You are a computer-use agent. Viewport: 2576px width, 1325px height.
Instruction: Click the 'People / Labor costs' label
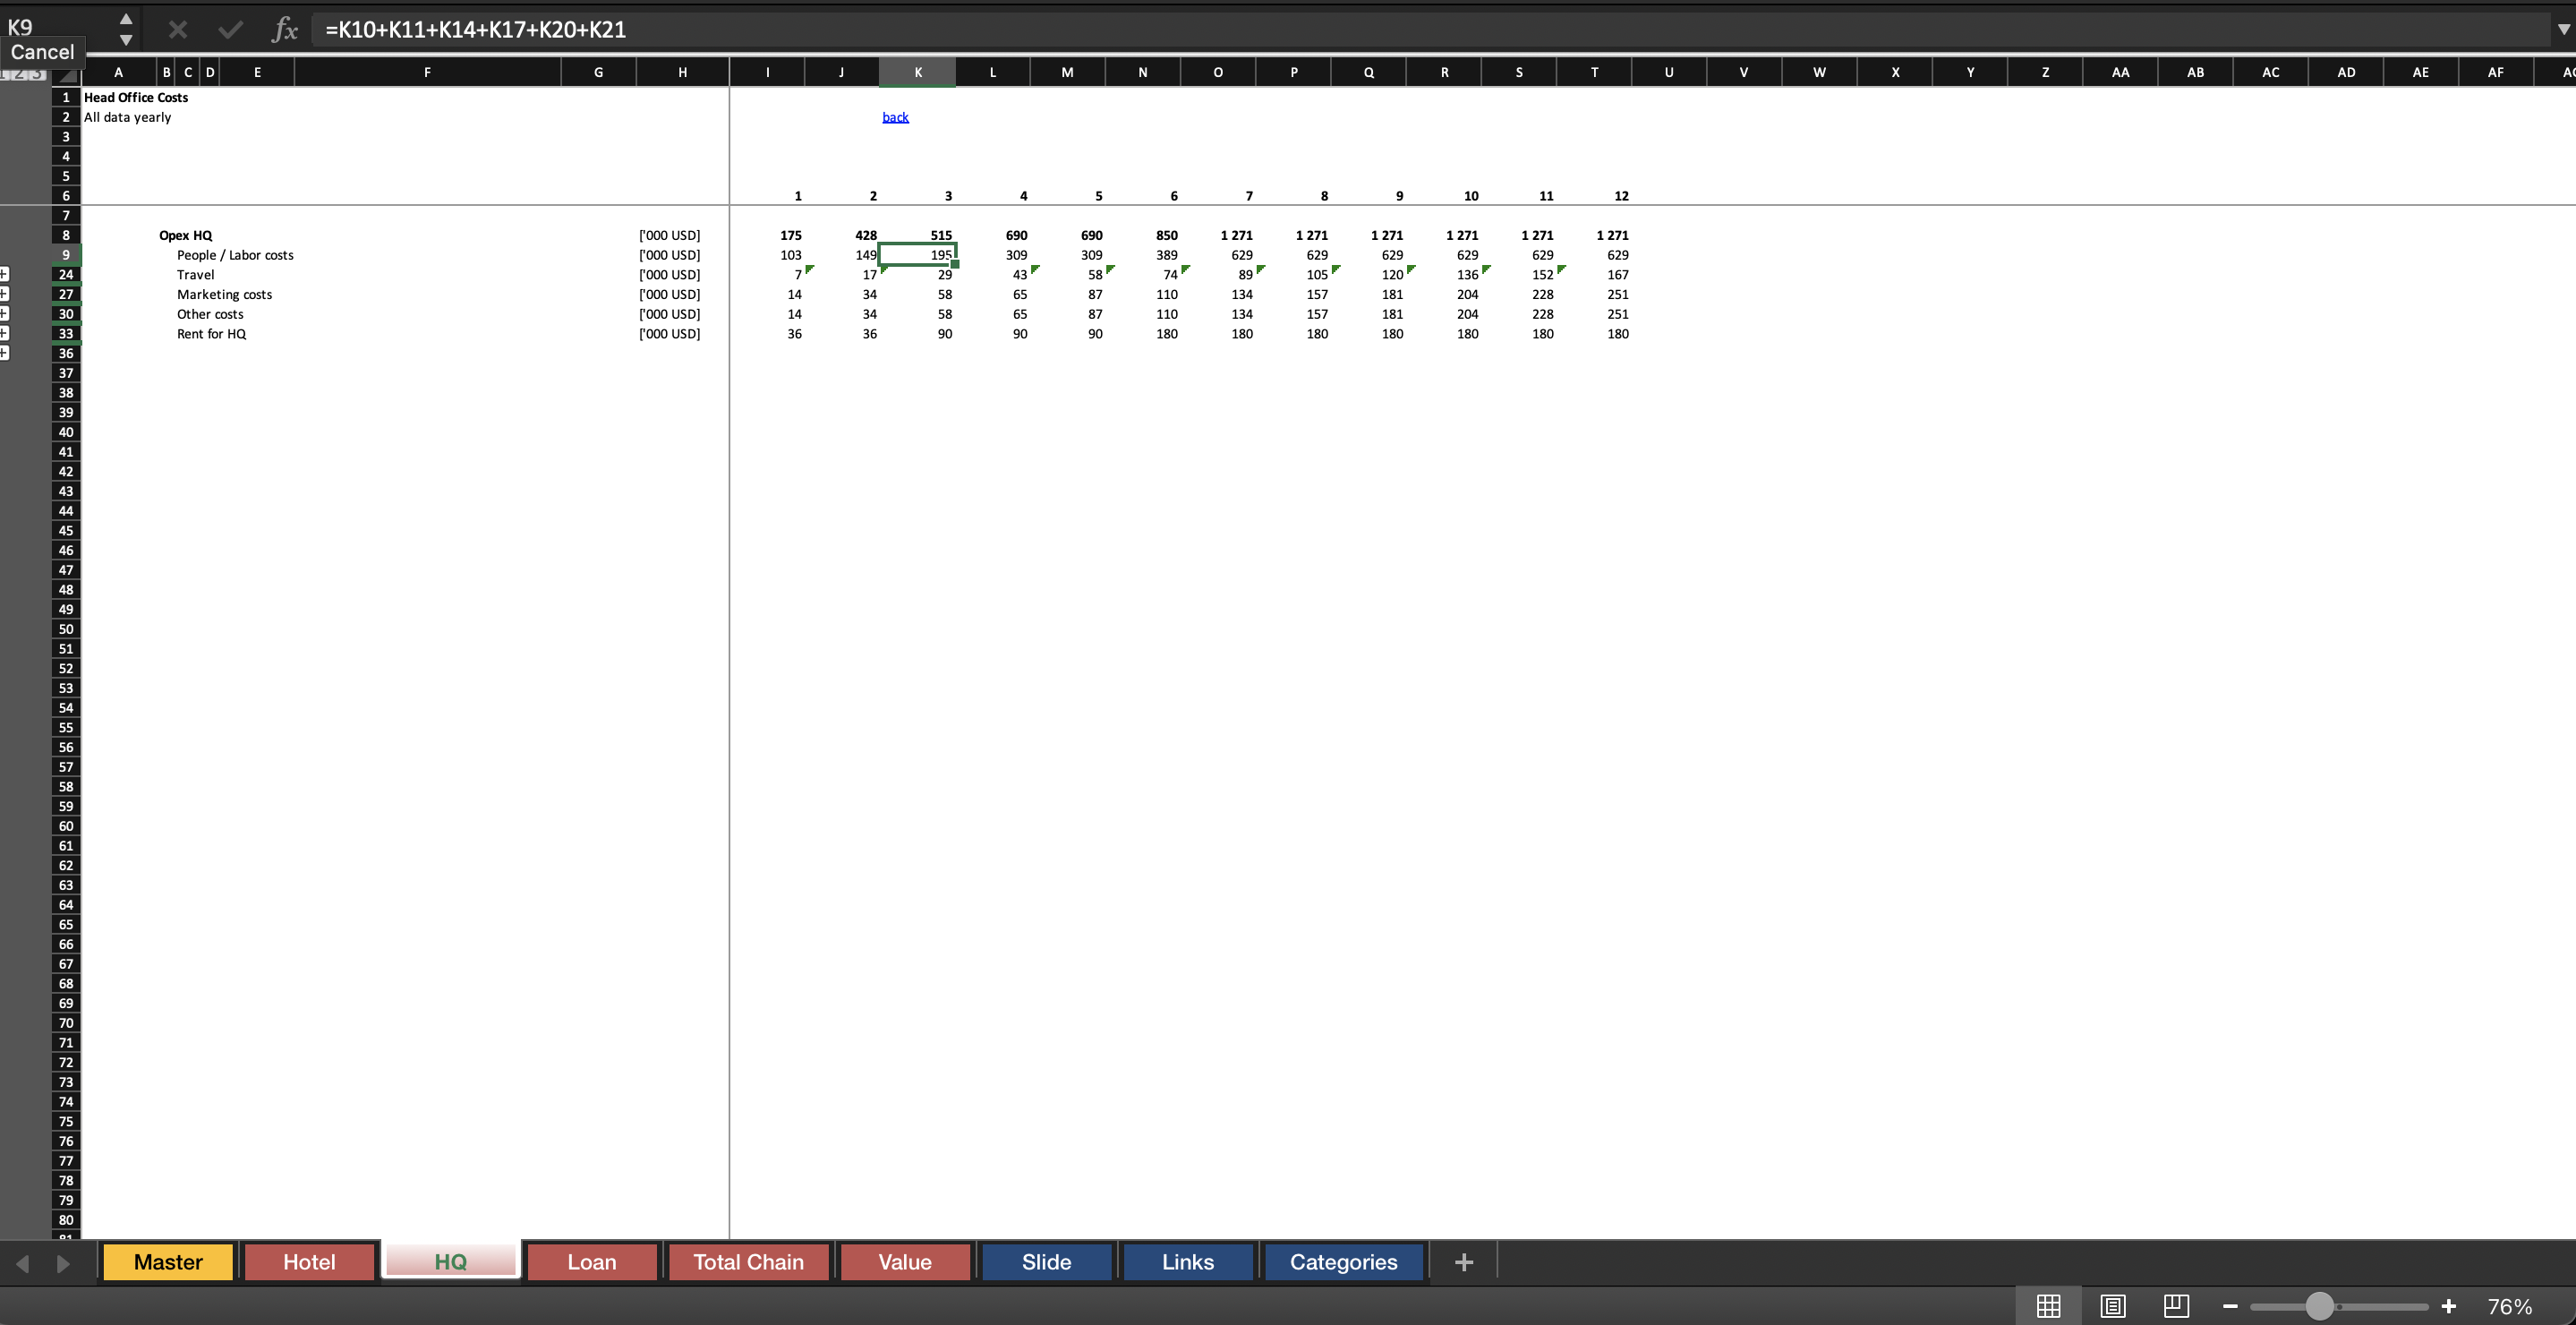[x=235, y=255]
